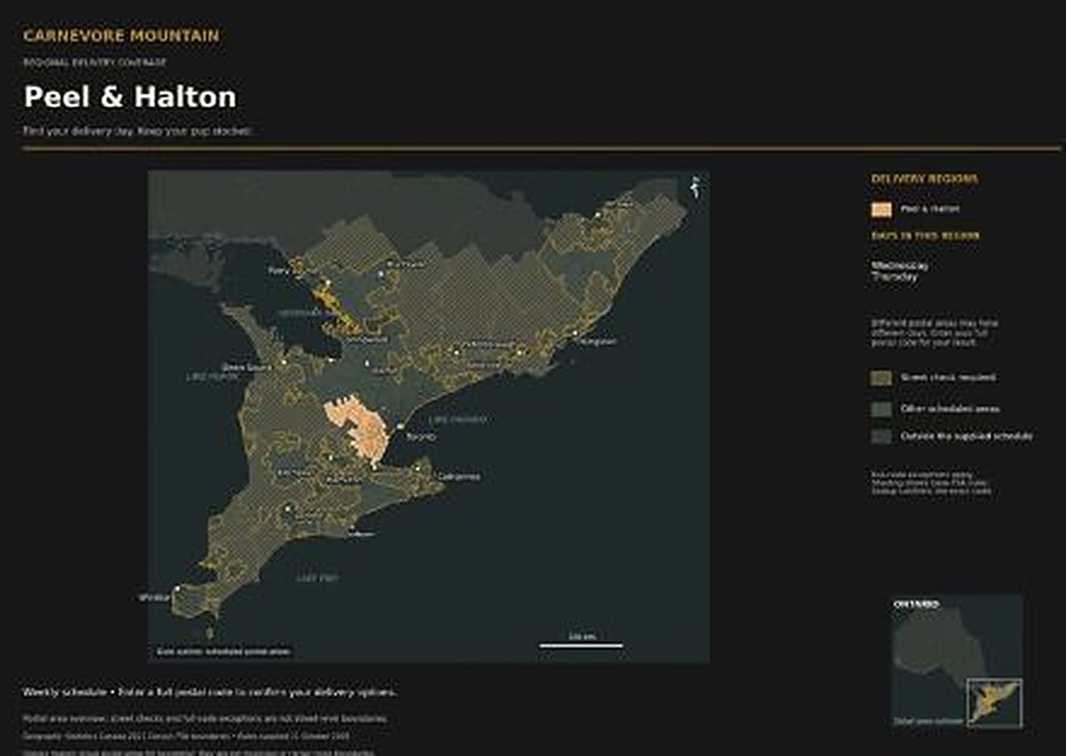The image size is (1066, 756).
Task: Select the Peel & Halton page heading
Action: click(x=130, y=96)
